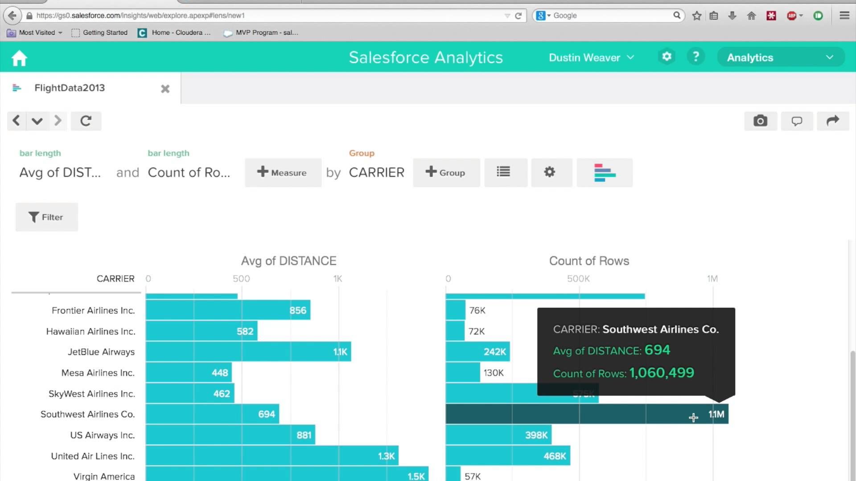Click United Air Lines distance bar 1.3K
This screenshot has height=481, width=856.
click(272, 456)
